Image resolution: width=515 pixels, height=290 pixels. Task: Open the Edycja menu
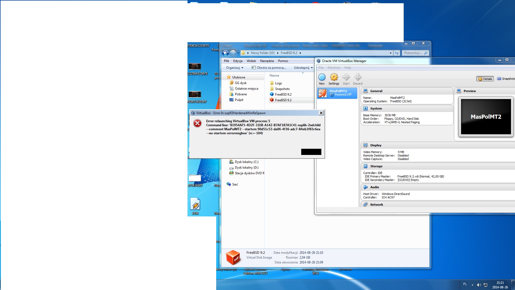click(238, 61)
